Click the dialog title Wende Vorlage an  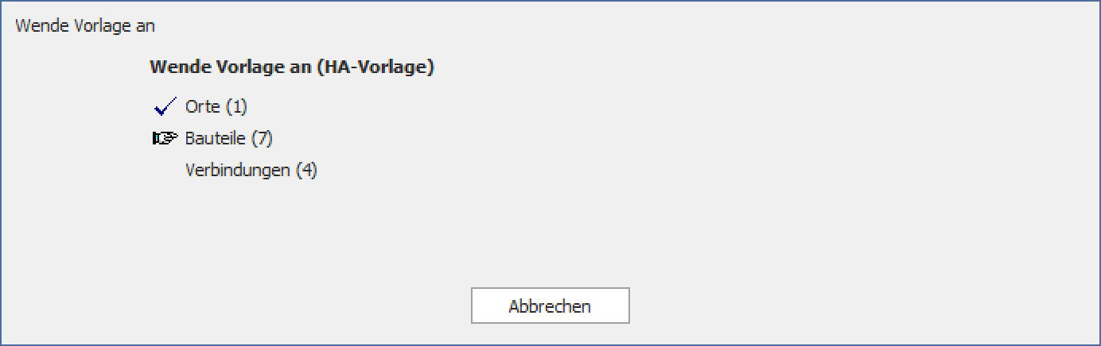[x=85, y=26]
